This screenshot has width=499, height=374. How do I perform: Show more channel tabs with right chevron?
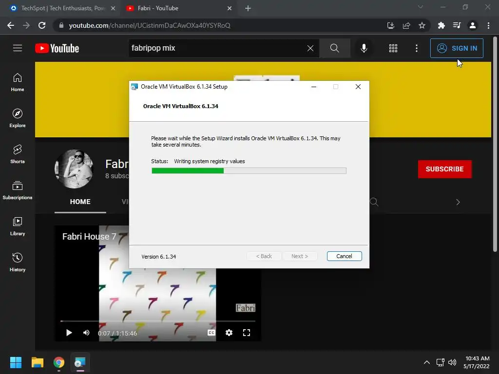pyautogui.click(x=458, y=202)
